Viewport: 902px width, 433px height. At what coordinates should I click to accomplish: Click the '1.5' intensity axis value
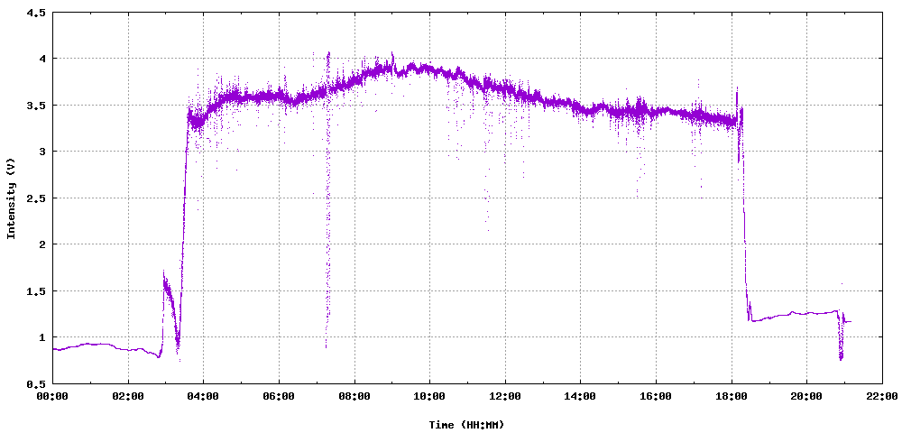pyautogui.click(x=35, y=291)
